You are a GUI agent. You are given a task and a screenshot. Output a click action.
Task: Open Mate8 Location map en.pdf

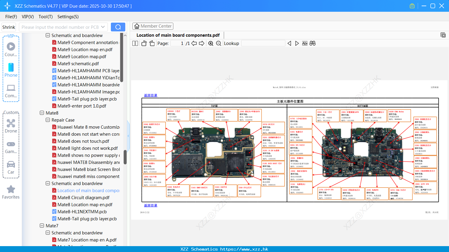click(85, 204)
